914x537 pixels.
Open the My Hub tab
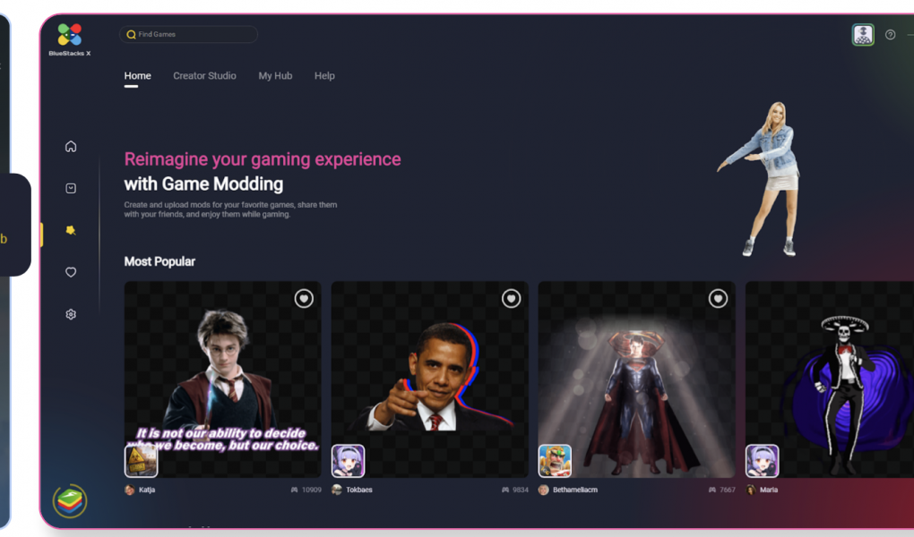click(x=275, y=76)
